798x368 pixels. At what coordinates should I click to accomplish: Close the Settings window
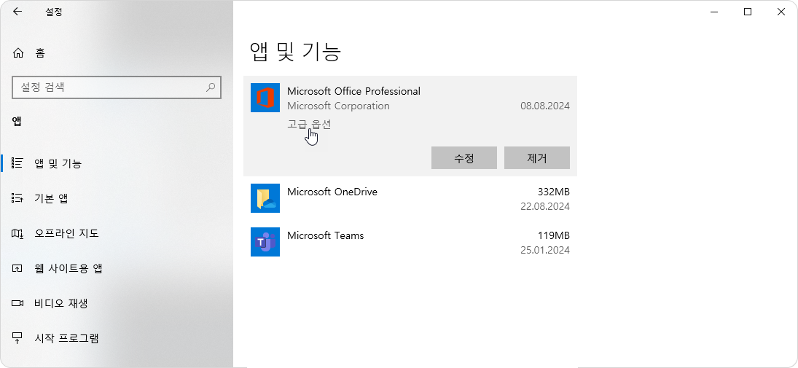coord(781,12)
